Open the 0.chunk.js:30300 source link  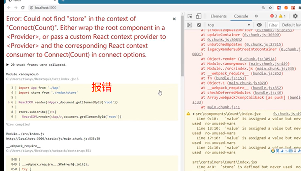coord(262,35)
